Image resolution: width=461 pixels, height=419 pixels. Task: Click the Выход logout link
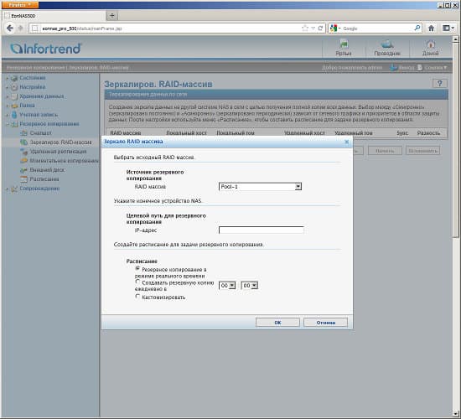click(x=407, y=68)
